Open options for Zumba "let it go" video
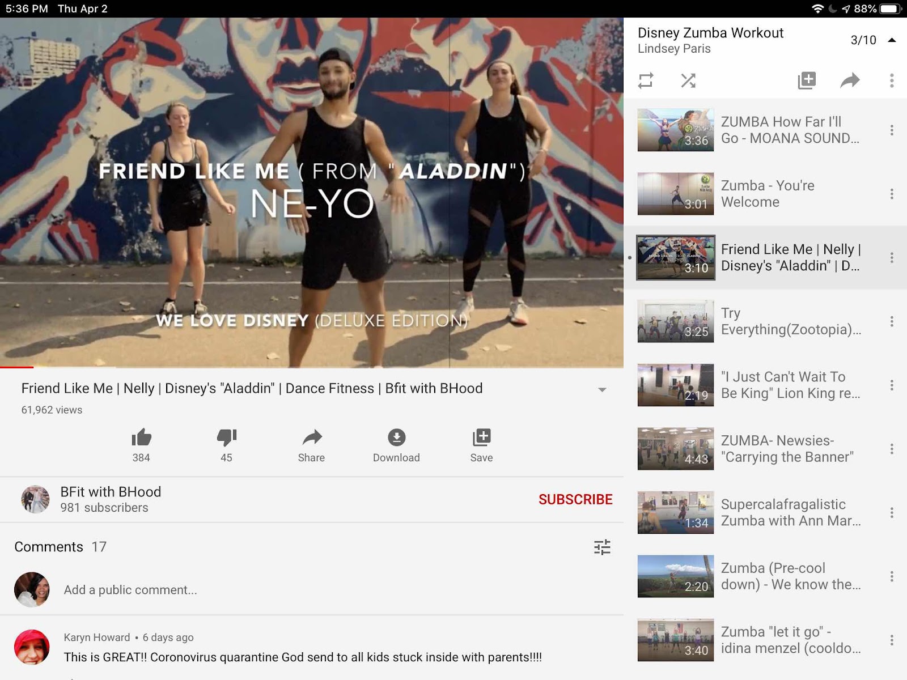907x680 pixels. point(892,640)
